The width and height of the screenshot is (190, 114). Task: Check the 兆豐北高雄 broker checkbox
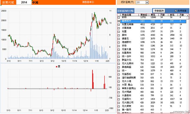tap(119, 24)
